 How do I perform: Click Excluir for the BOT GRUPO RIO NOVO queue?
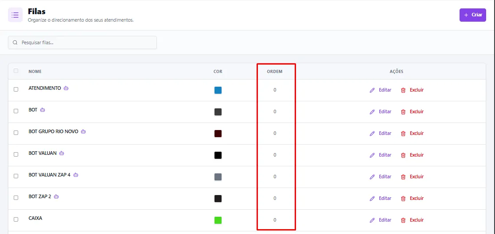(417, 133)
